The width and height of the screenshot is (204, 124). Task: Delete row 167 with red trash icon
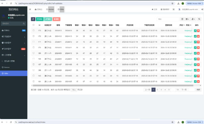(198, 65)
